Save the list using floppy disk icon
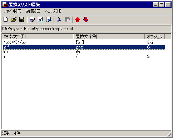Viewport: 173px width, 138px height. pyautogui.click(x=22, y=19)
